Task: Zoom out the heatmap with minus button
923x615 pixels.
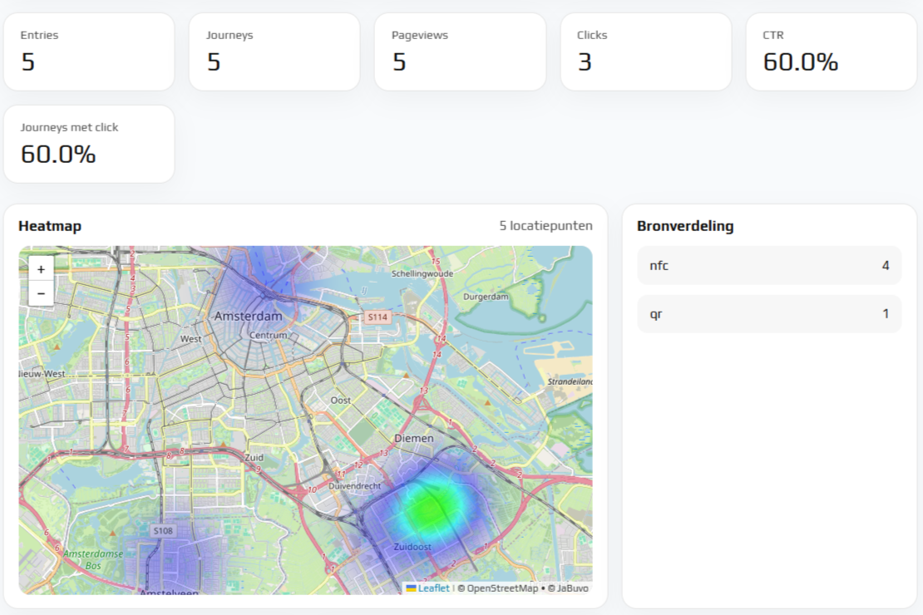Action: tap(41, 293)
